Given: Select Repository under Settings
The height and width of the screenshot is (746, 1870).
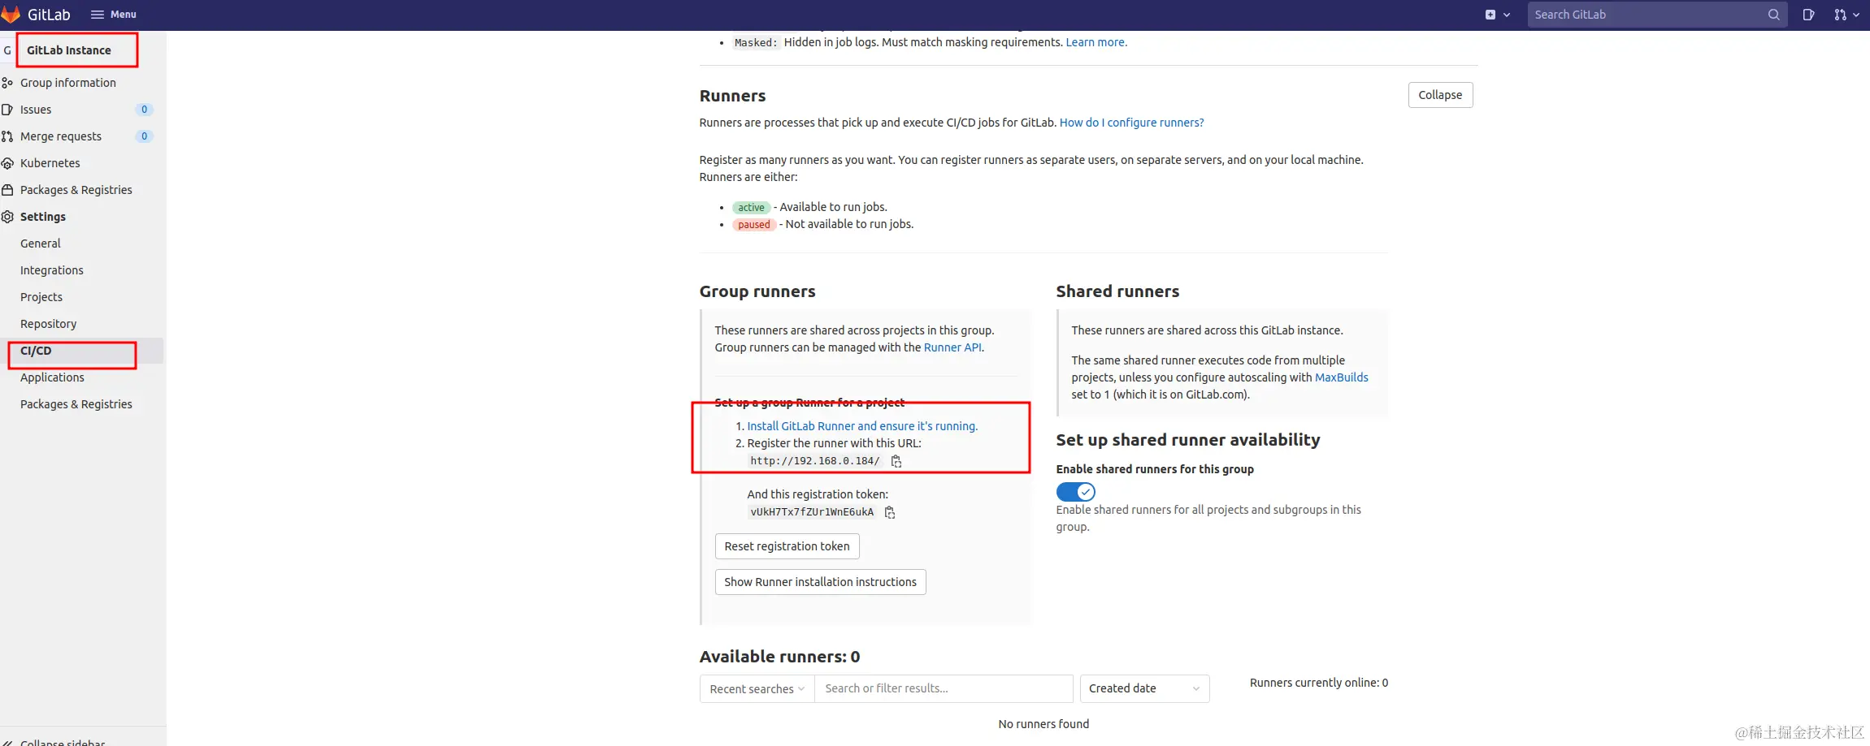Looking at the screenshot, I should pos(49,324).
